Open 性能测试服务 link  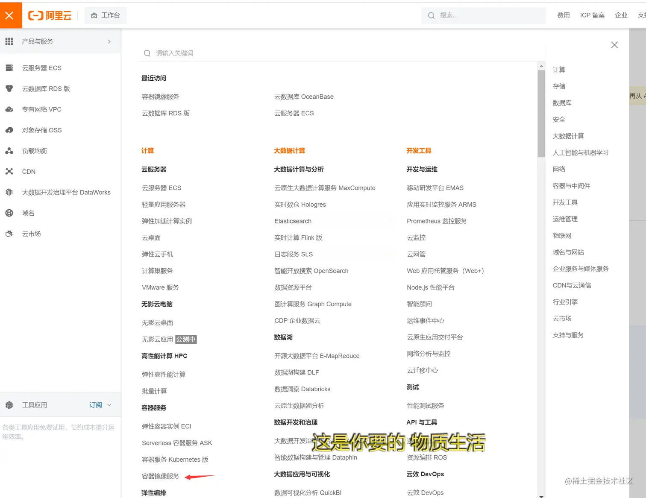pos(426,406)
